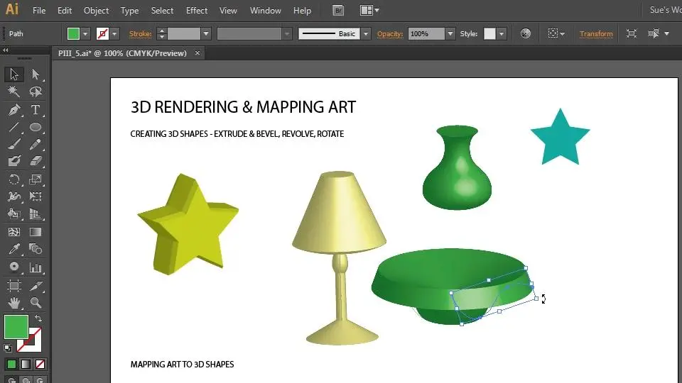Open the Arrange Documents dropdown
Viewport: 682px width, 383px height.
369,11
